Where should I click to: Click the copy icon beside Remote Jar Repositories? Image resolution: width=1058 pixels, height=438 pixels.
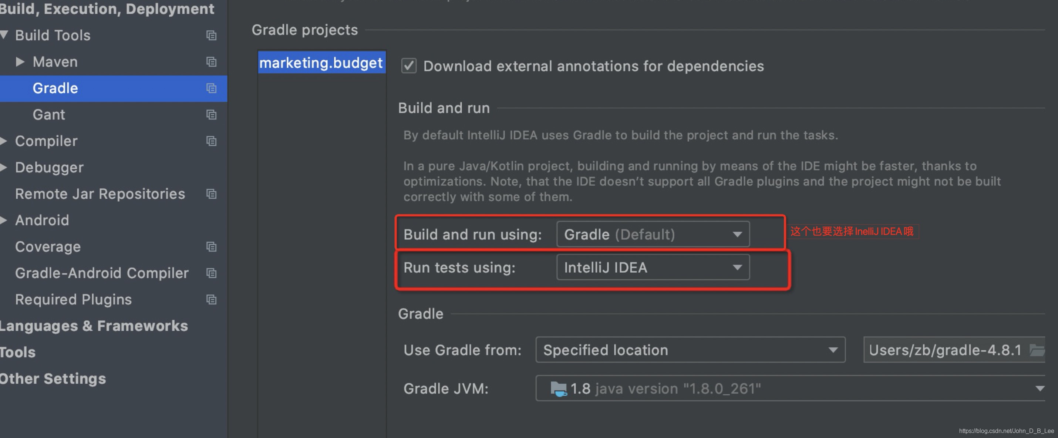point(211,194)
